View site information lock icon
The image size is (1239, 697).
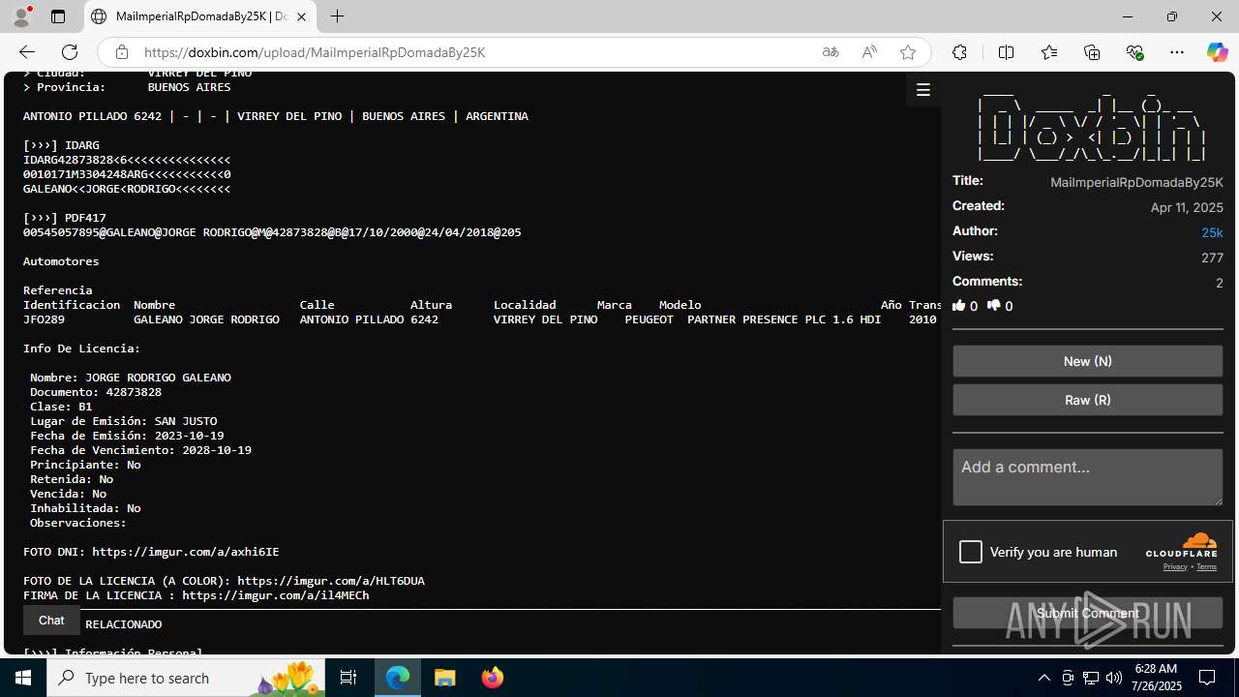pos(121,52)
